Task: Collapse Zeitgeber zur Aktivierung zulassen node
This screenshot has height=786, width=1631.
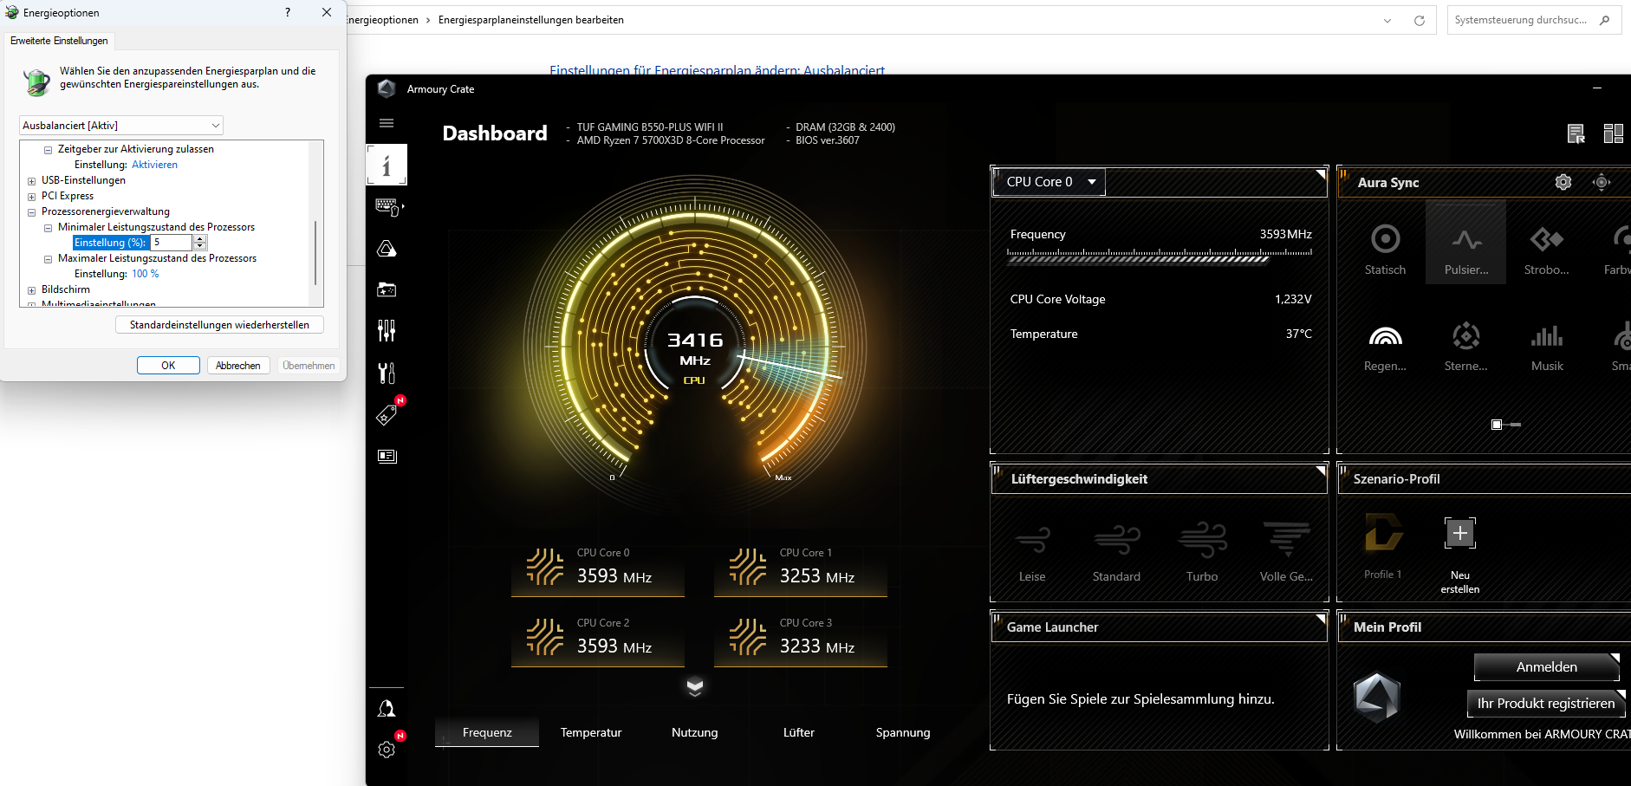Action: 48,150
